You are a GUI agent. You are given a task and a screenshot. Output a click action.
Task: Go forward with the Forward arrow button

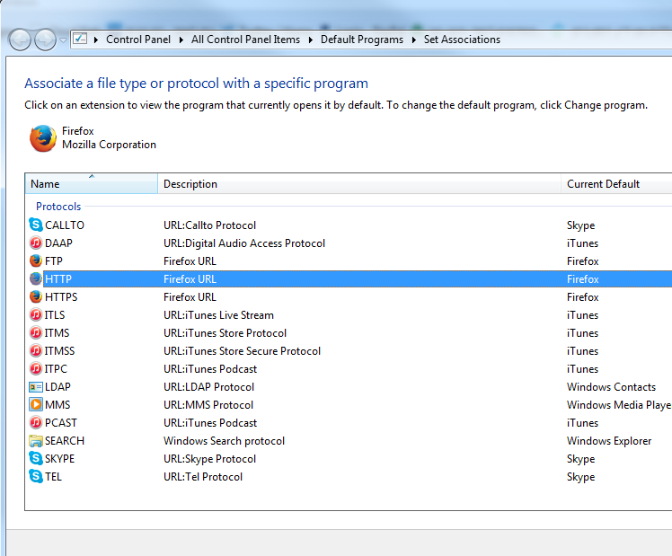[x=45, y=40]
